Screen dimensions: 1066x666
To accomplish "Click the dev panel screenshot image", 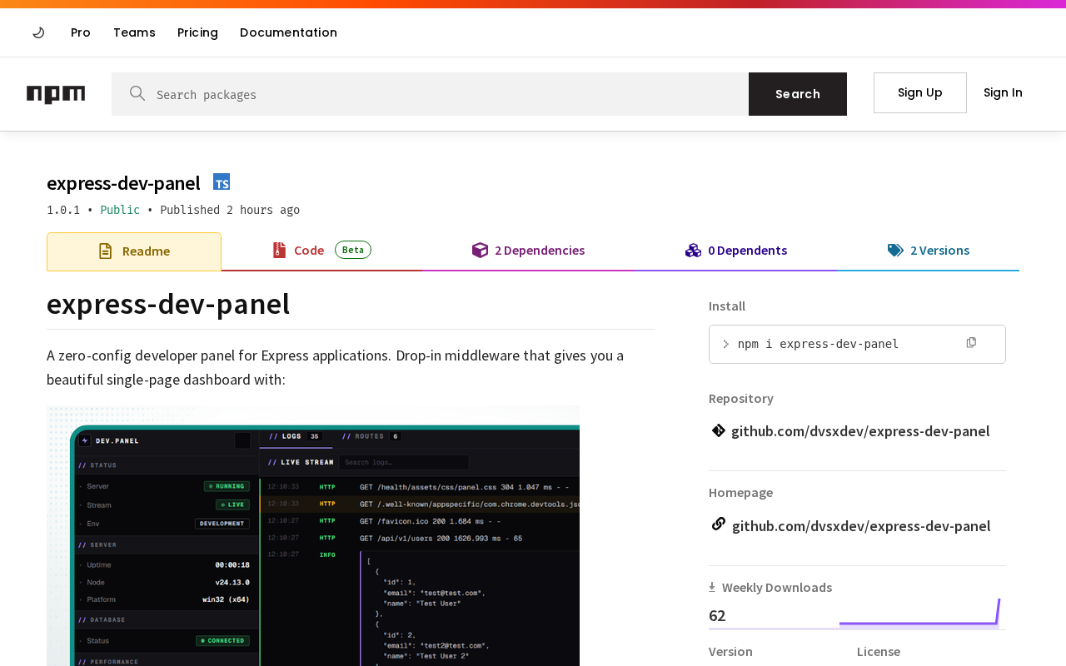I will coord(313,536).
